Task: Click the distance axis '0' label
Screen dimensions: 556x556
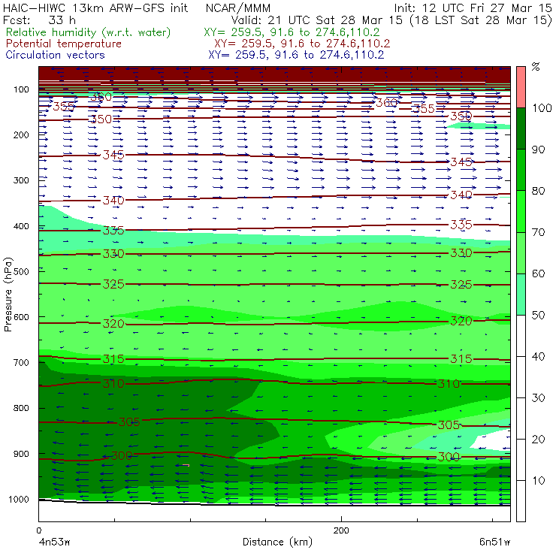Action: (39, 530)
